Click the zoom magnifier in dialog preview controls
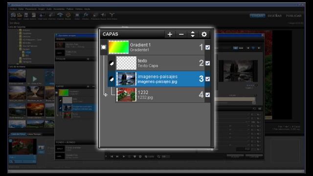313x176 pixels. [158, 156]
